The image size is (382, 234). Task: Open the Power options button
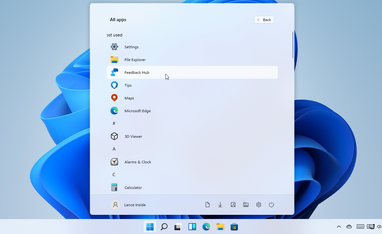[x=271, y=205]
